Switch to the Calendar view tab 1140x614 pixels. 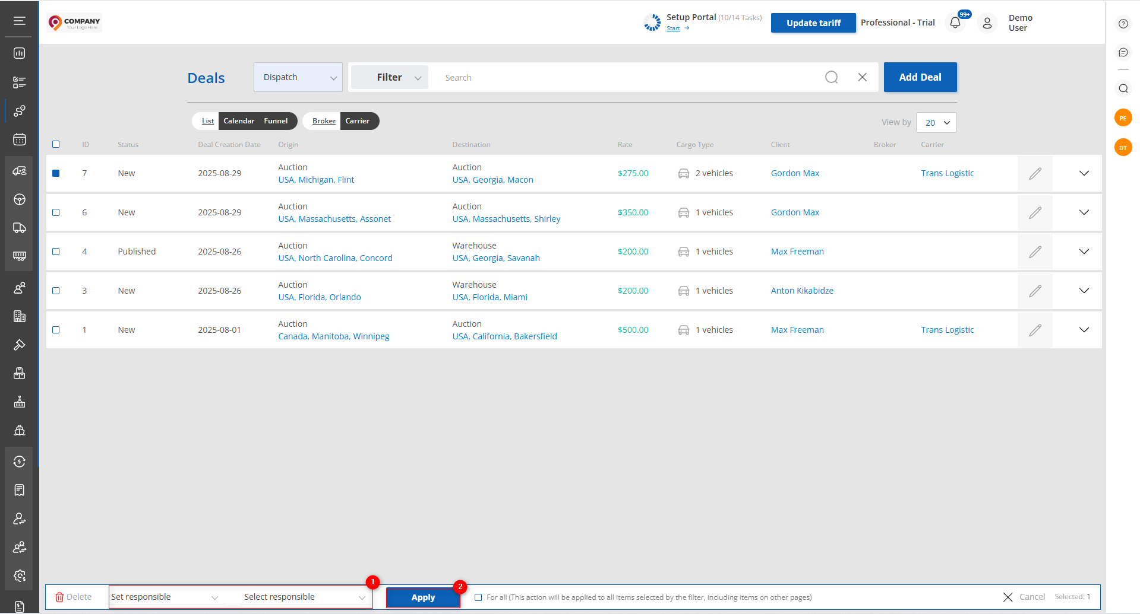(x=239, y=121)
